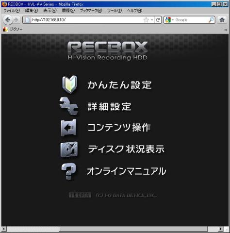
Task: Click the search magnifier icon
Action: pyautogui.click(x=211, y=20)
